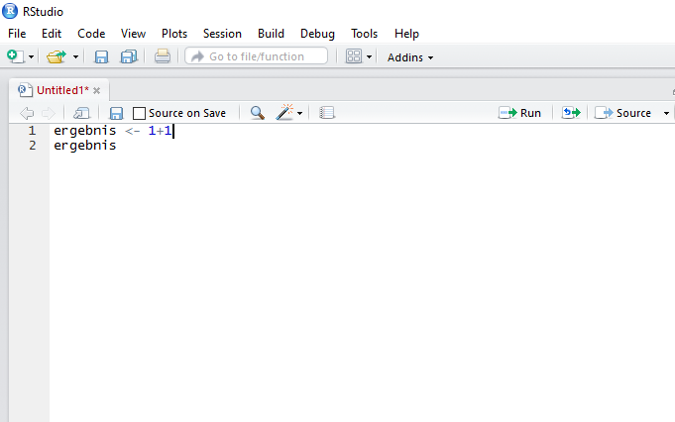Viewport: 675px width, 422px height.
Task: Click the New File icon
Action: click(16, 56)
